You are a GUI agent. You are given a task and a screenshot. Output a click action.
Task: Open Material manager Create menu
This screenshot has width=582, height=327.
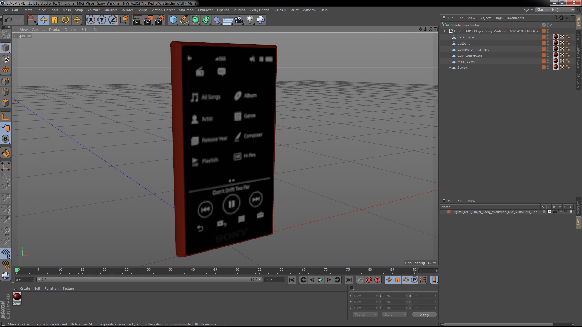(25, 289)
